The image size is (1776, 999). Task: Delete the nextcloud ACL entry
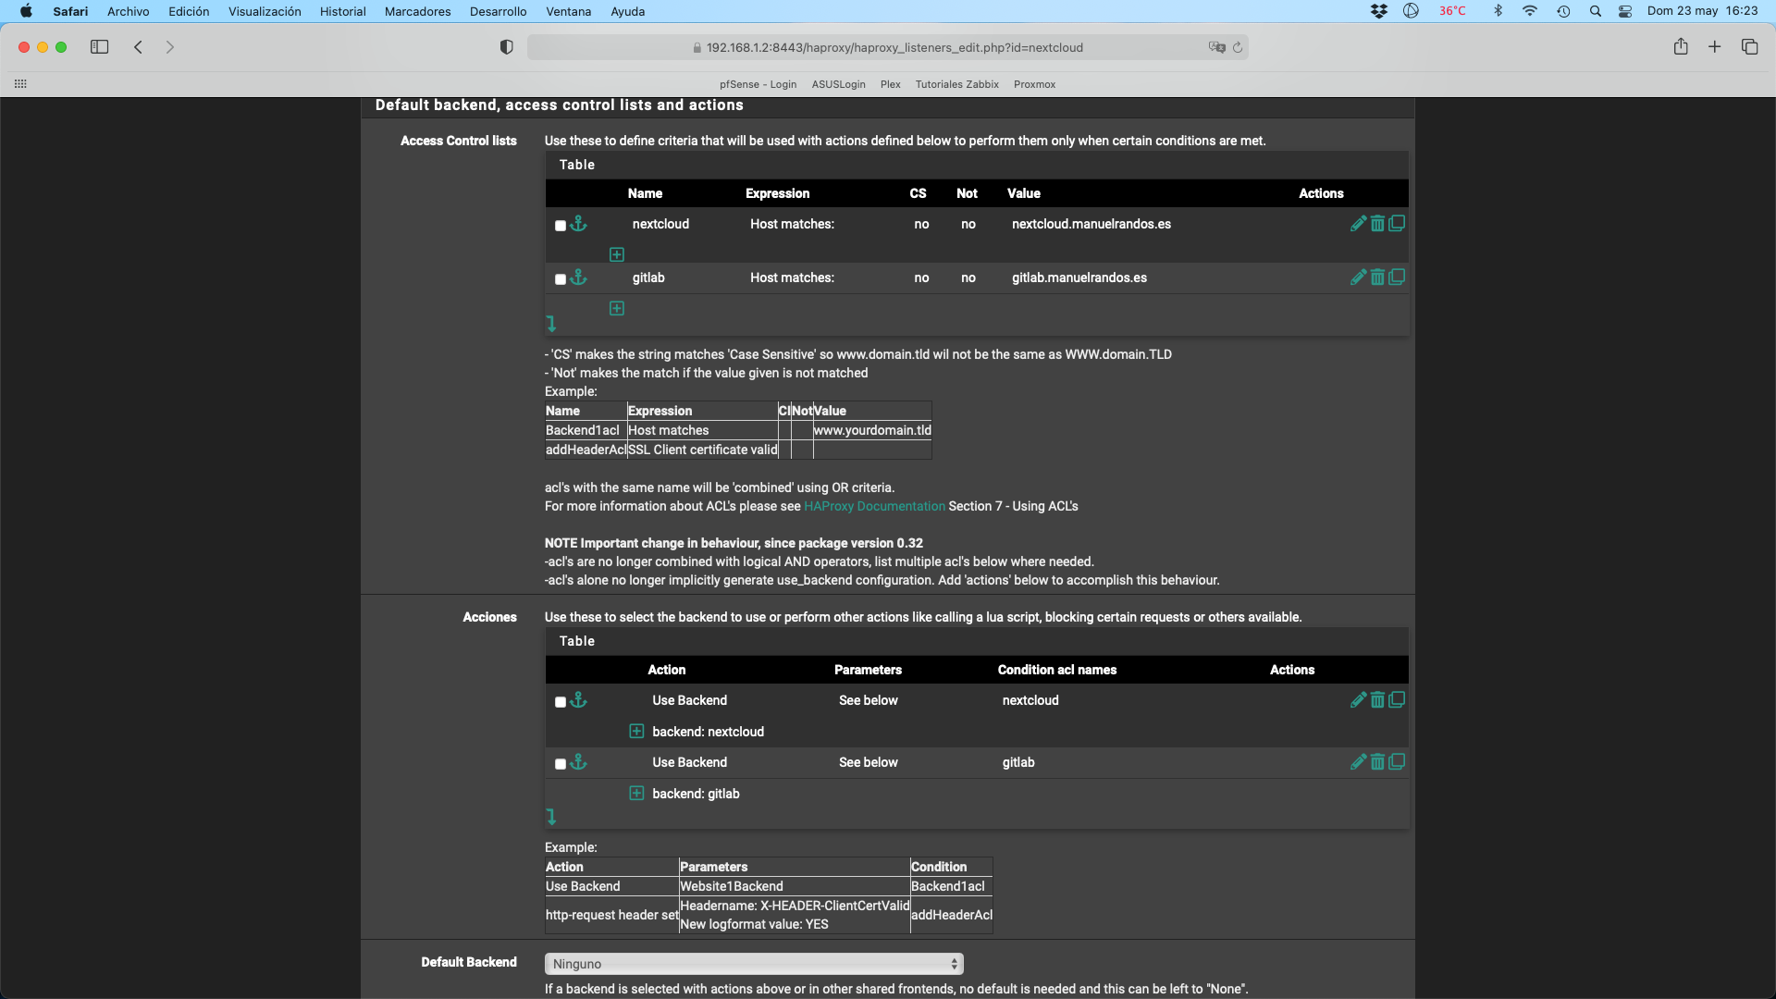click(x=1377, y=224)
